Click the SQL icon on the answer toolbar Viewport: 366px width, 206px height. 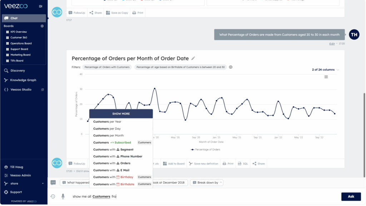(x=243, y=163)
